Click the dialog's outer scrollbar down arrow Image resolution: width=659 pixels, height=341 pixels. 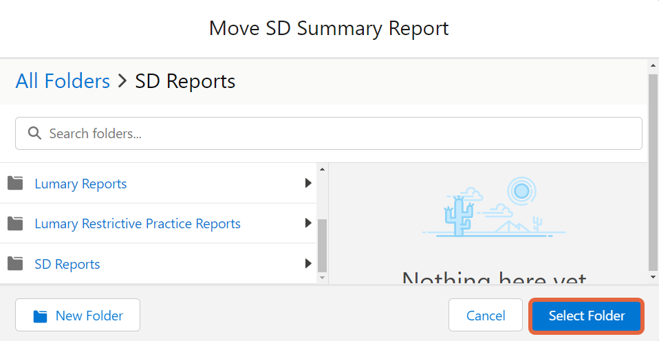(653, 277)
